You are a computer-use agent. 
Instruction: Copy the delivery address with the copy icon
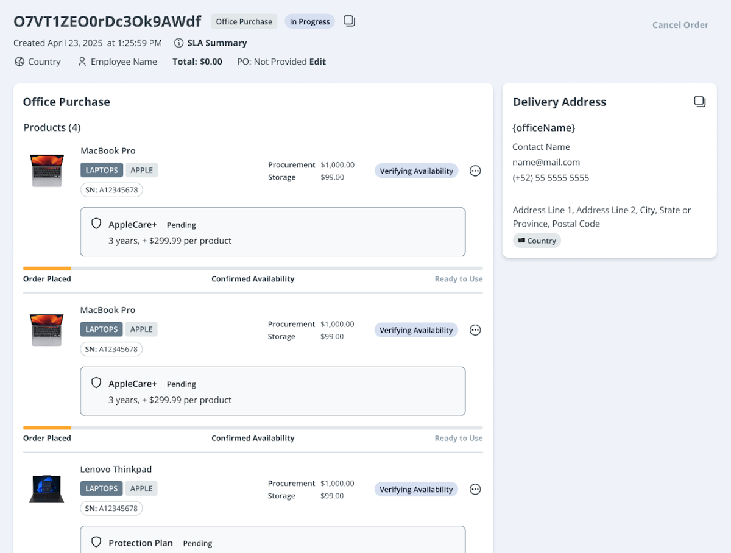tap(700, 102)
